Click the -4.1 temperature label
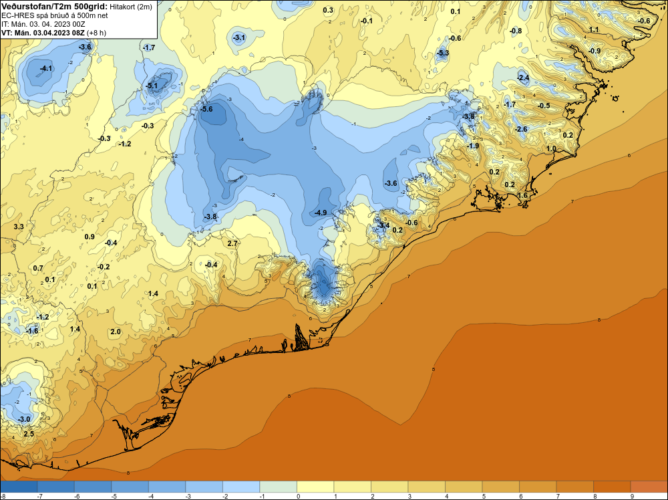The width and height of the screenshot is (668, 500). 46,68
